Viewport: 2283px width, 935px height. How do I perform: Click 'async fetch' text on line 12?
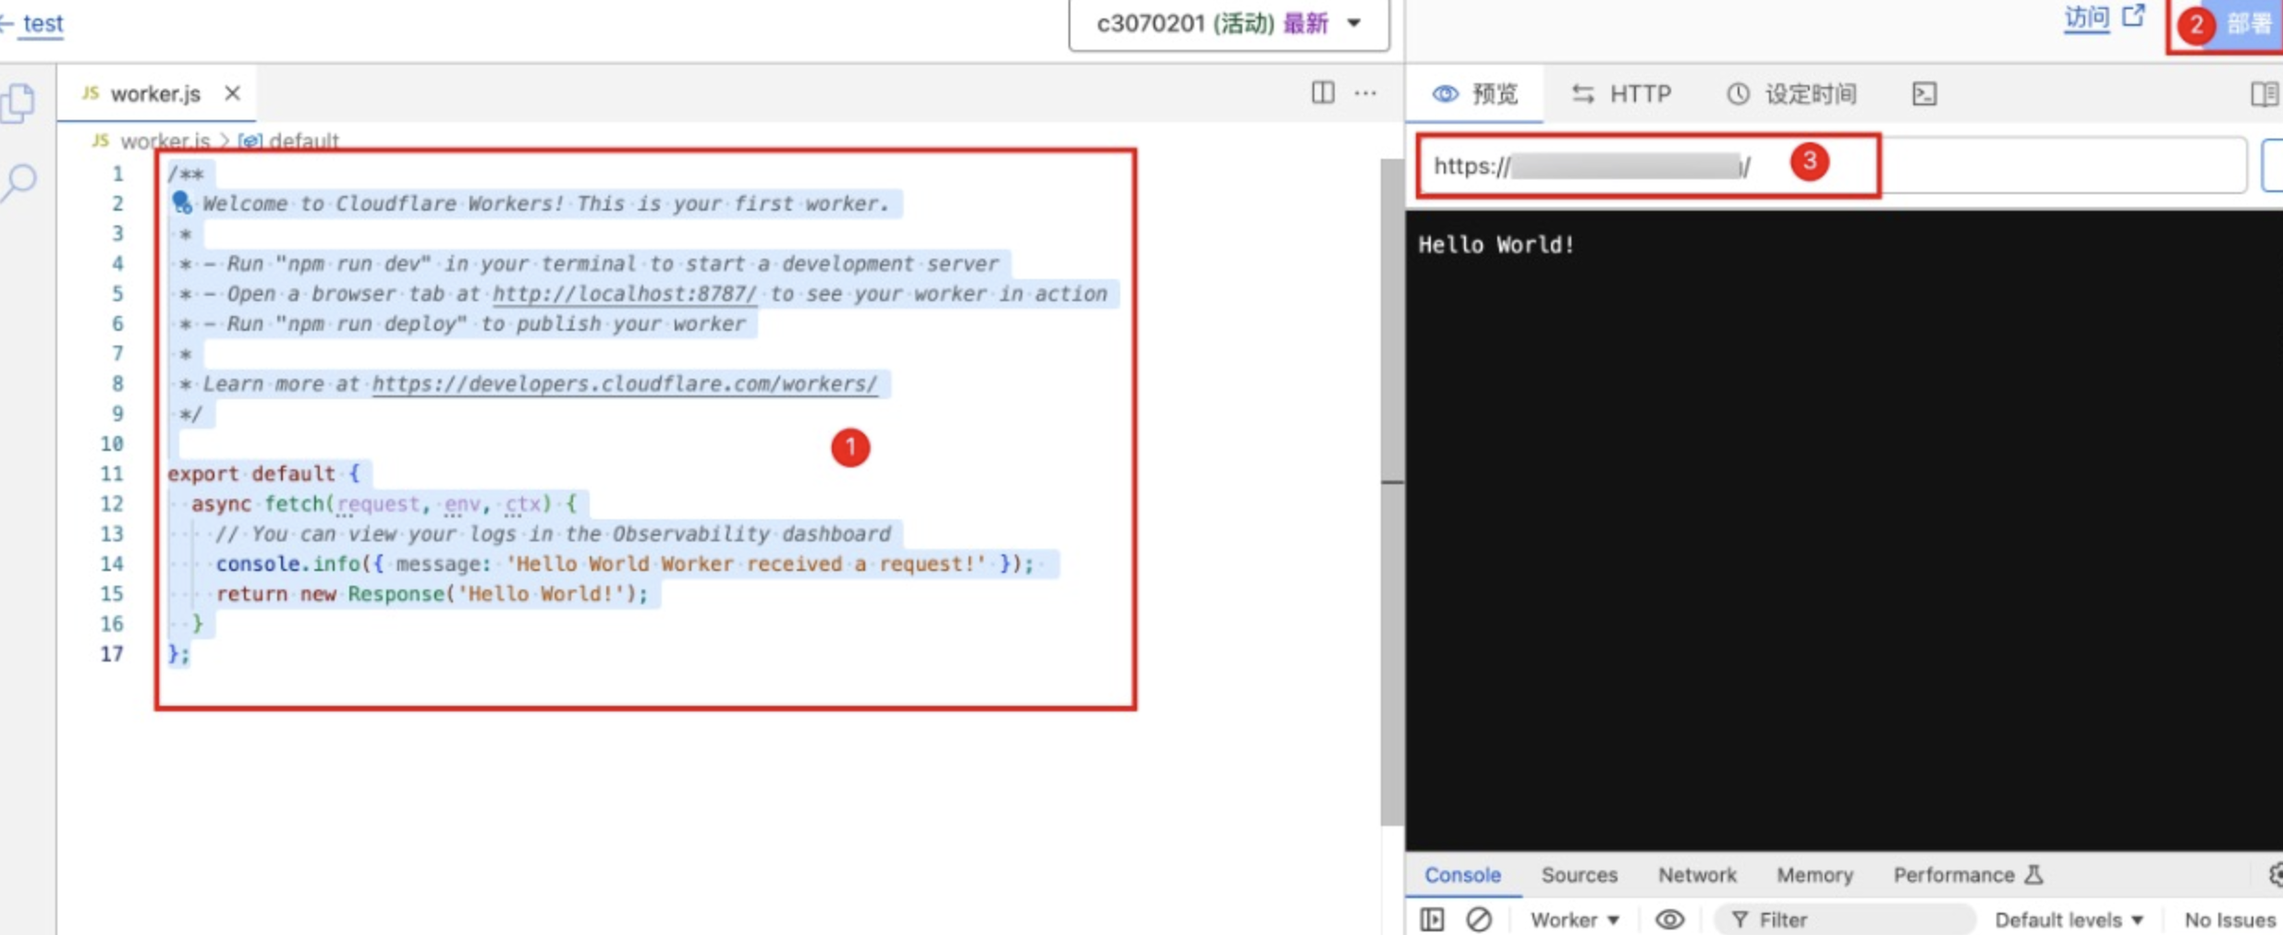tap(257, 504)
